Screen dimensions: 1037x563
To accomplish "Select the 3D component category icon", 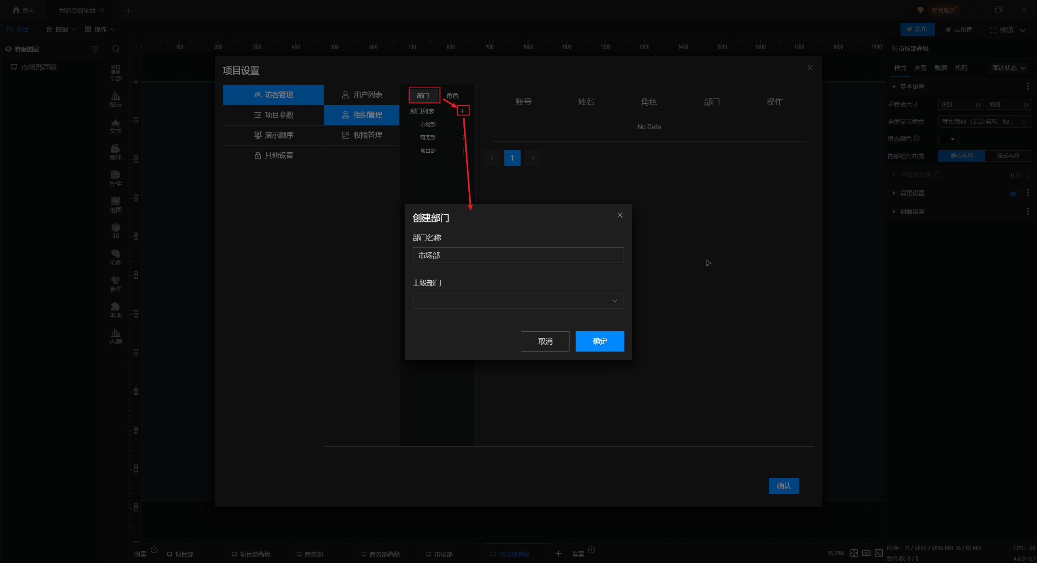I will pos(115,230).
